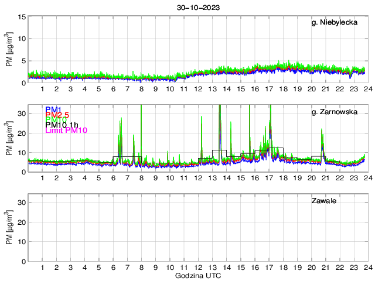This screenshot has width=375, height=281.
Task: Click the magenta Limit PM10 legend entry
Action: (x=66, y=131)
